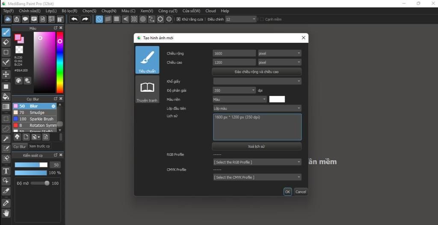Click the speech bubble toolbar icon
Image resolution: width=438 pixels, height=225 pixels.
coord(25,19)
